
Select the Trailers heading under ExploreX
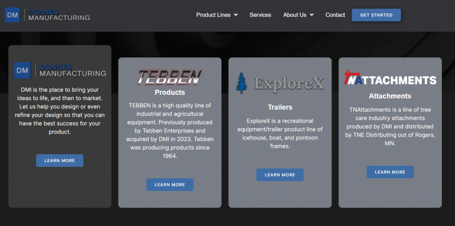point(280,107)
